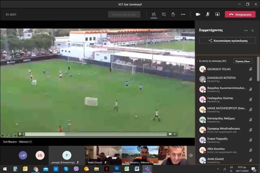Click the mic icon beside Γκαλαμελος Κώστας
Viewport: 260px width, 173px height.
[251, 99]
